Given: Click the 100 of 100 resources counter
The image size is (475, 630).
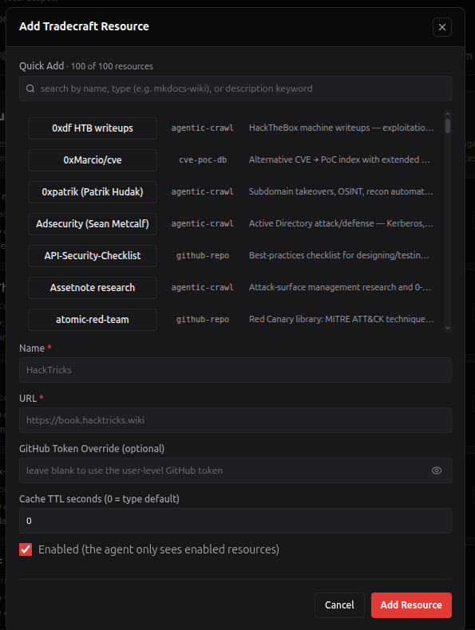Looking at the screenshot, I should (112, 66).
